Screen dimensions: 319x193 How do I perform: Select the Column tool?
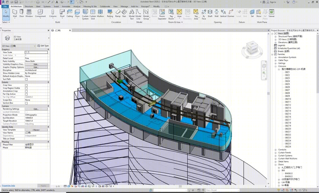[x=53, y=14]
